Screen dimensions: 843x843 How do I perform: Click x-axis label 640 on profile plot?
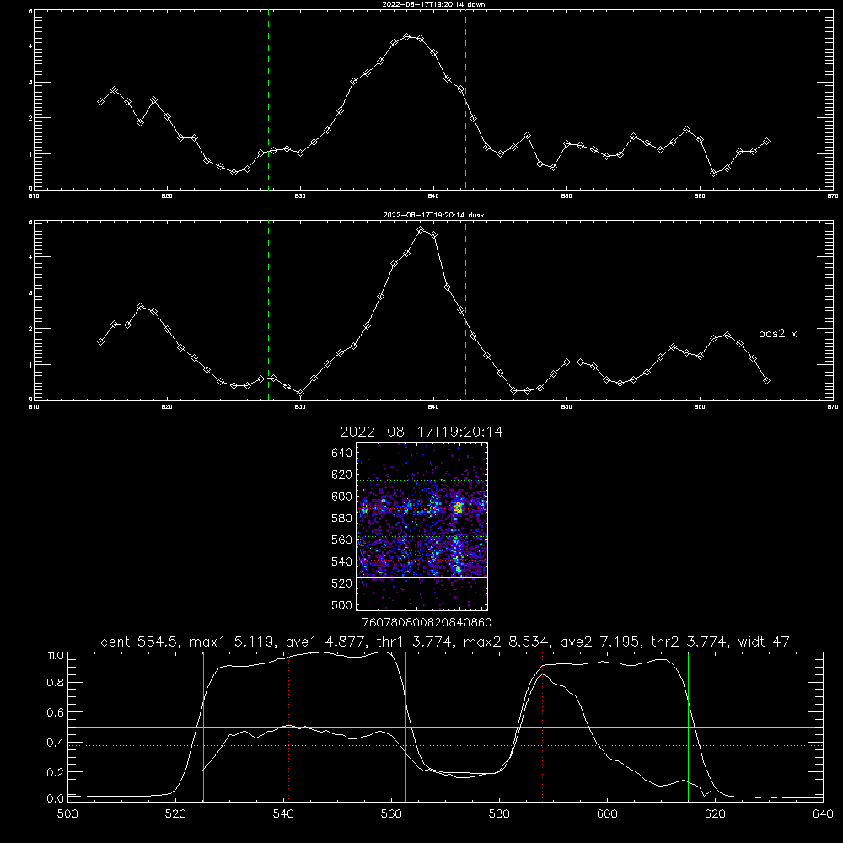823,814
